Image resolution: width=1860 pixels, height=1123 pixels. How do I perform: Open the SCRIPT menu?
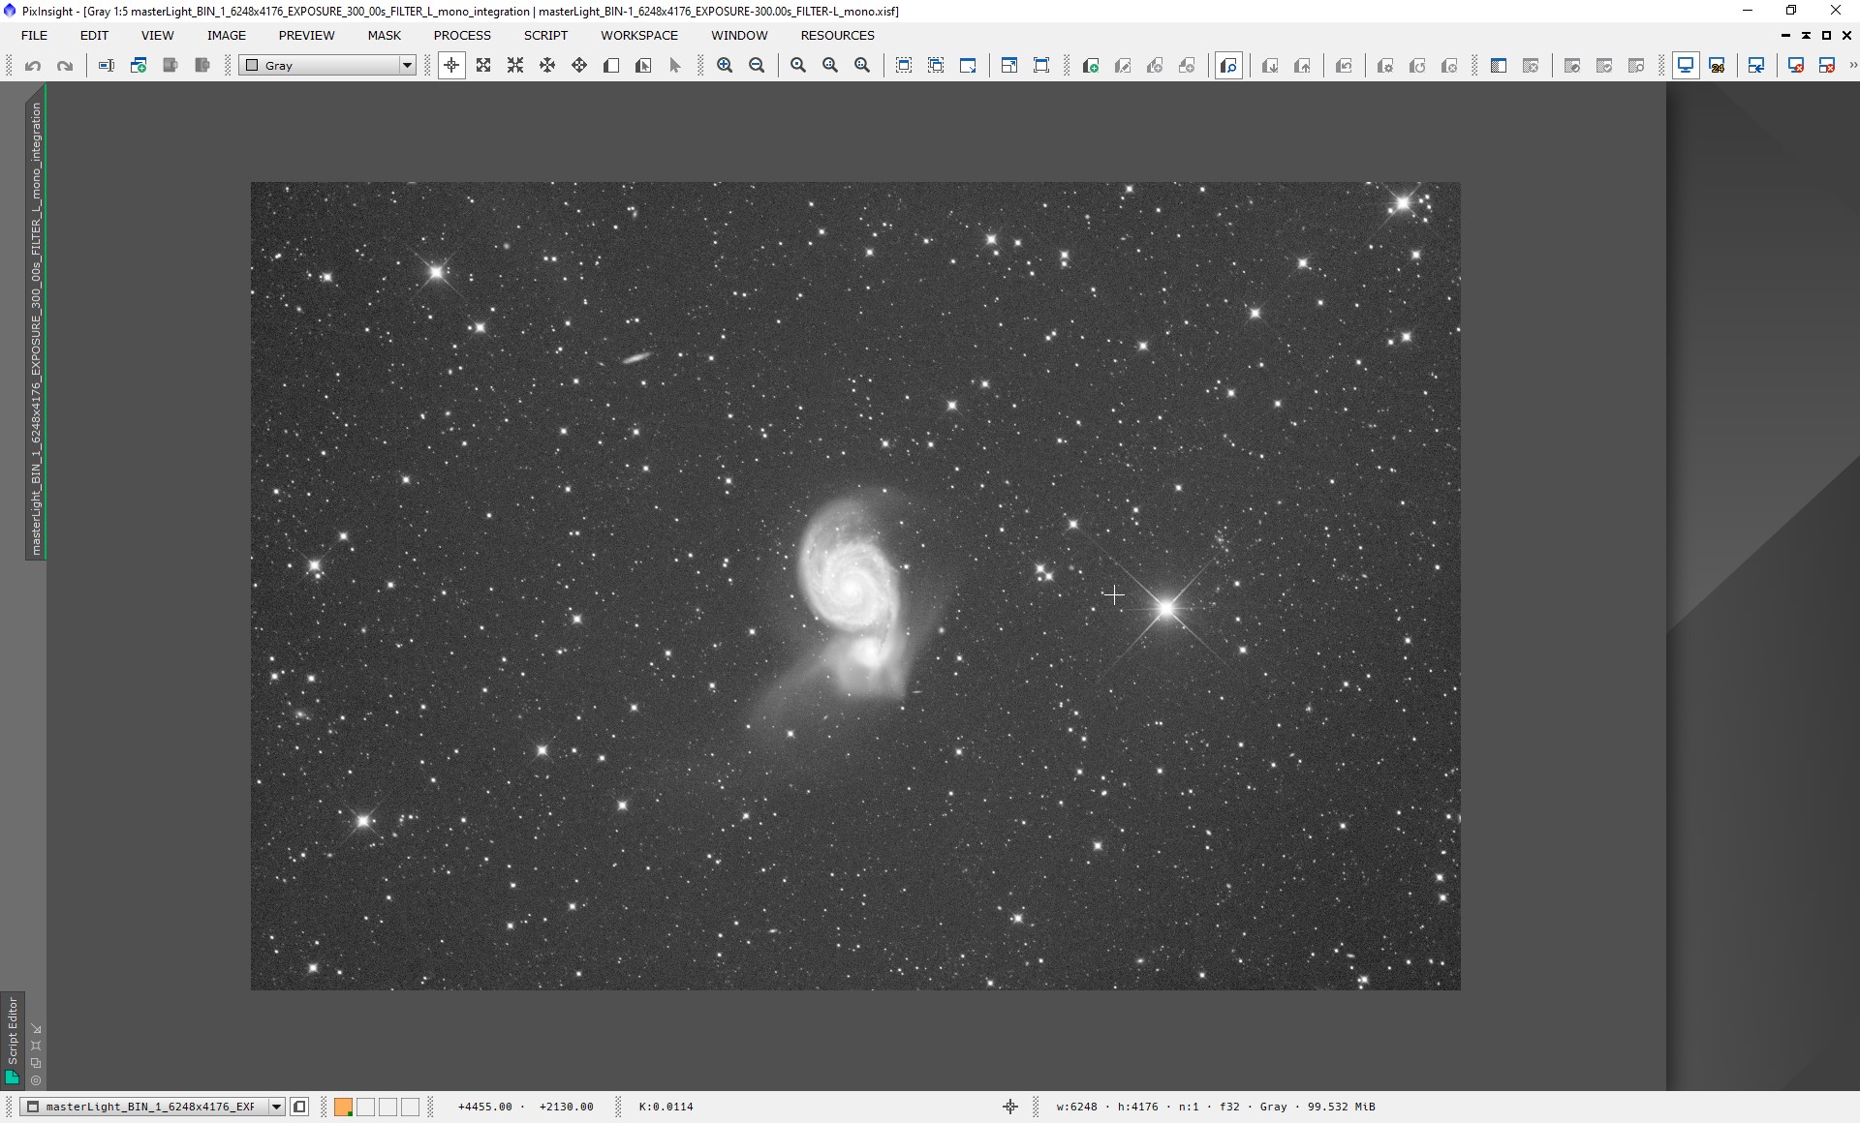click(545, 35)
